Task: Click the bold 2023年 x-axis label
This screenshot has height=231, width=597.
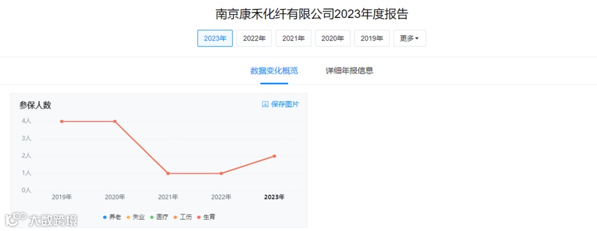Action: 274,197
